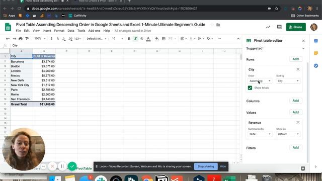Open the Order Ascending dropdown

[x=260, y=81]
